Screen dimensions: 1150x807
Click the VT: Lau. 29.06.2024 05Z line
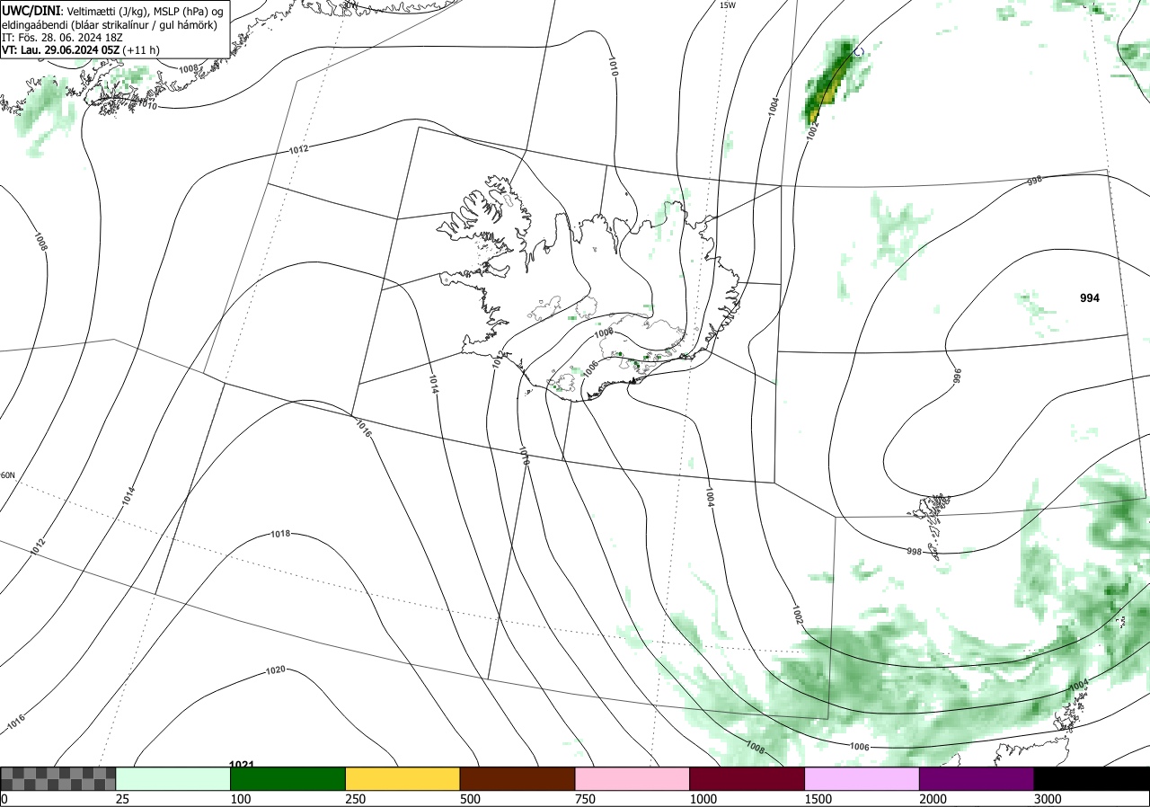[x=81, y=50]
